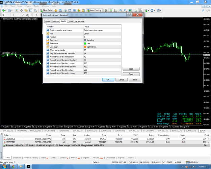The image size is (211, 169).
Task: Expand the New Chart dropdown arrow
Action: click(x=6, y=10)
